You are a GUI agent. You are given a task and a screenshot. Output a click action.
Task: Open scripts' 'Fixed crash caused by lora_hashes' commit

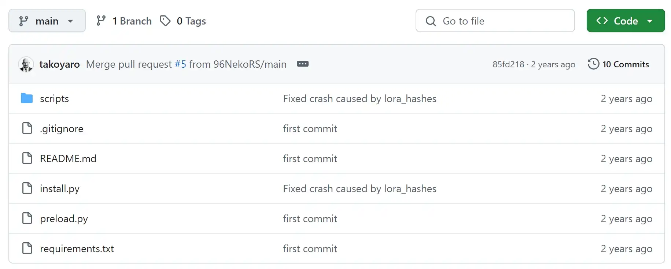(360, 99)
